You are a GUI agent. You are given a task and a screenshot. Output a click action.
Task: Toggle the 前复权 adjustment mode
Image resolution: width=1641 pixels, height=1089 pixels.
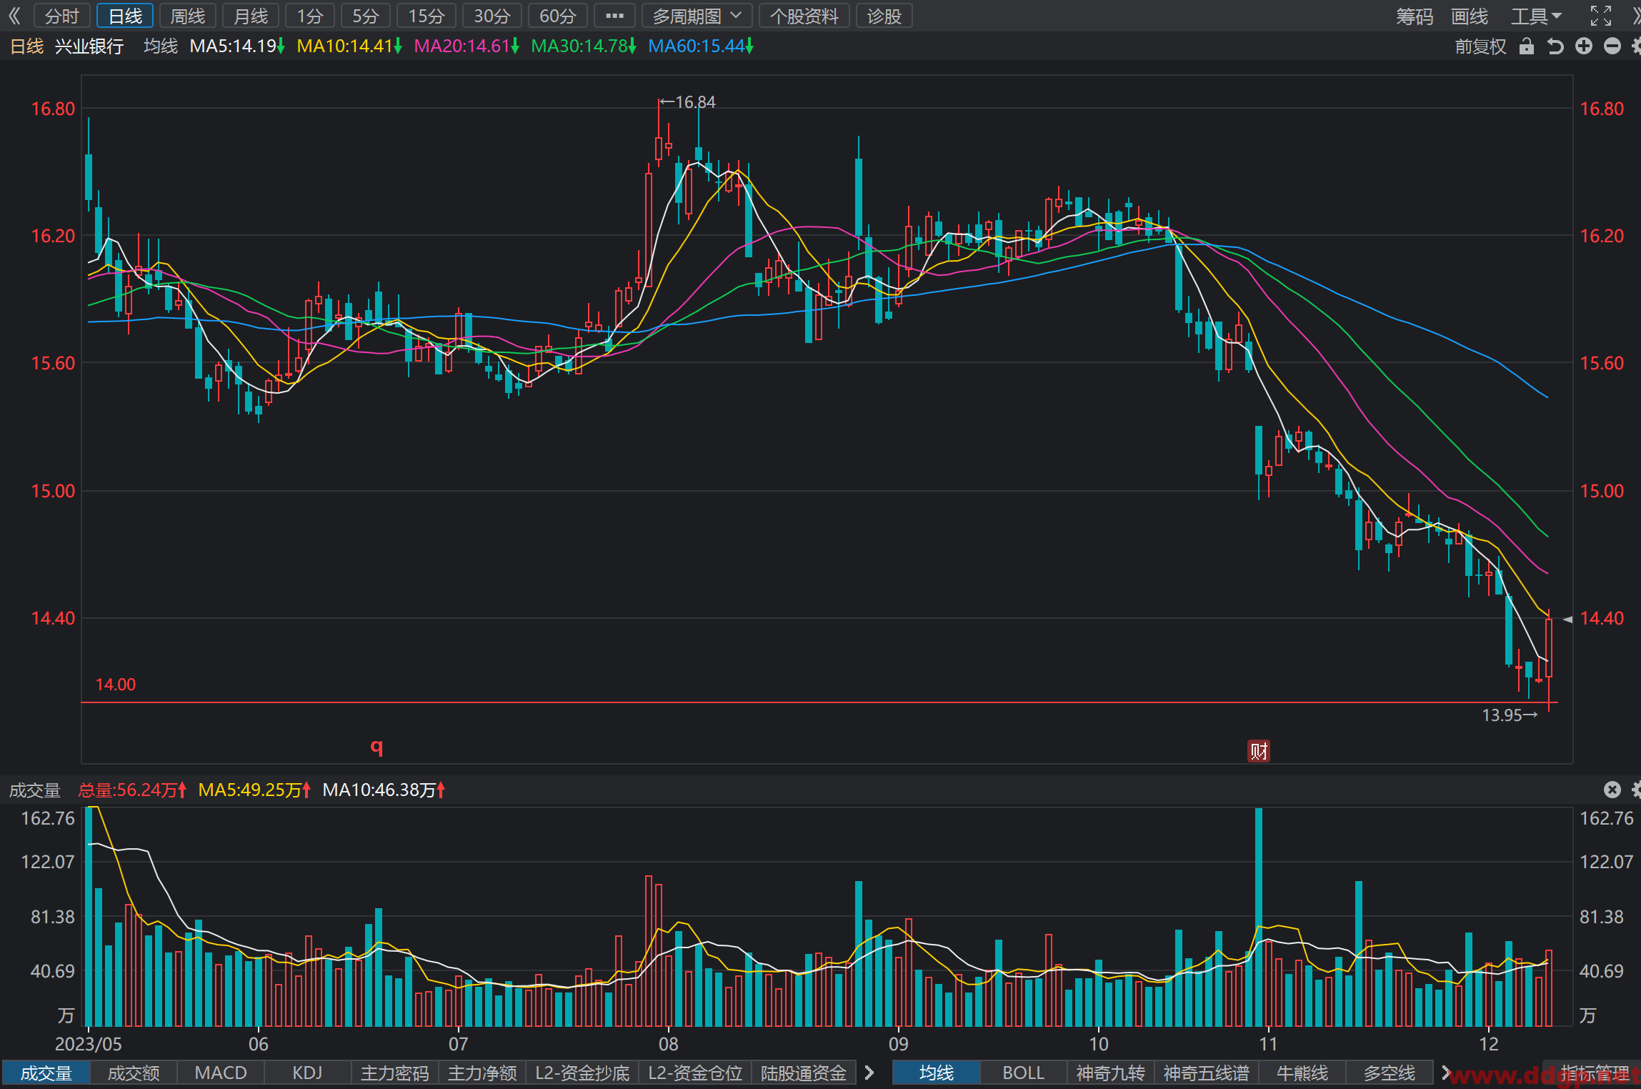(1480, 46)
